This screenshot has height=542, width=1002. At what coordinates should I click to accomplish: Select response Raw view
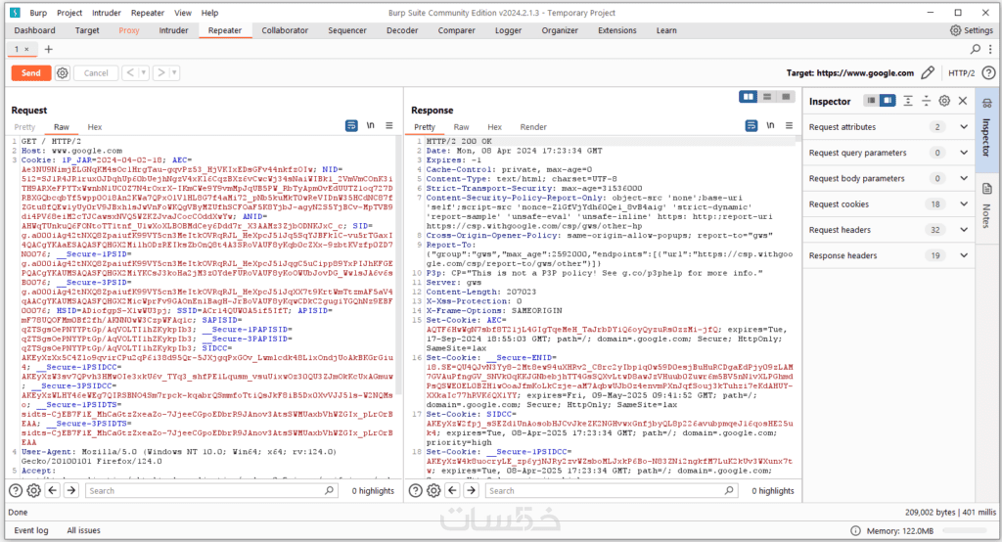[462, 127]
